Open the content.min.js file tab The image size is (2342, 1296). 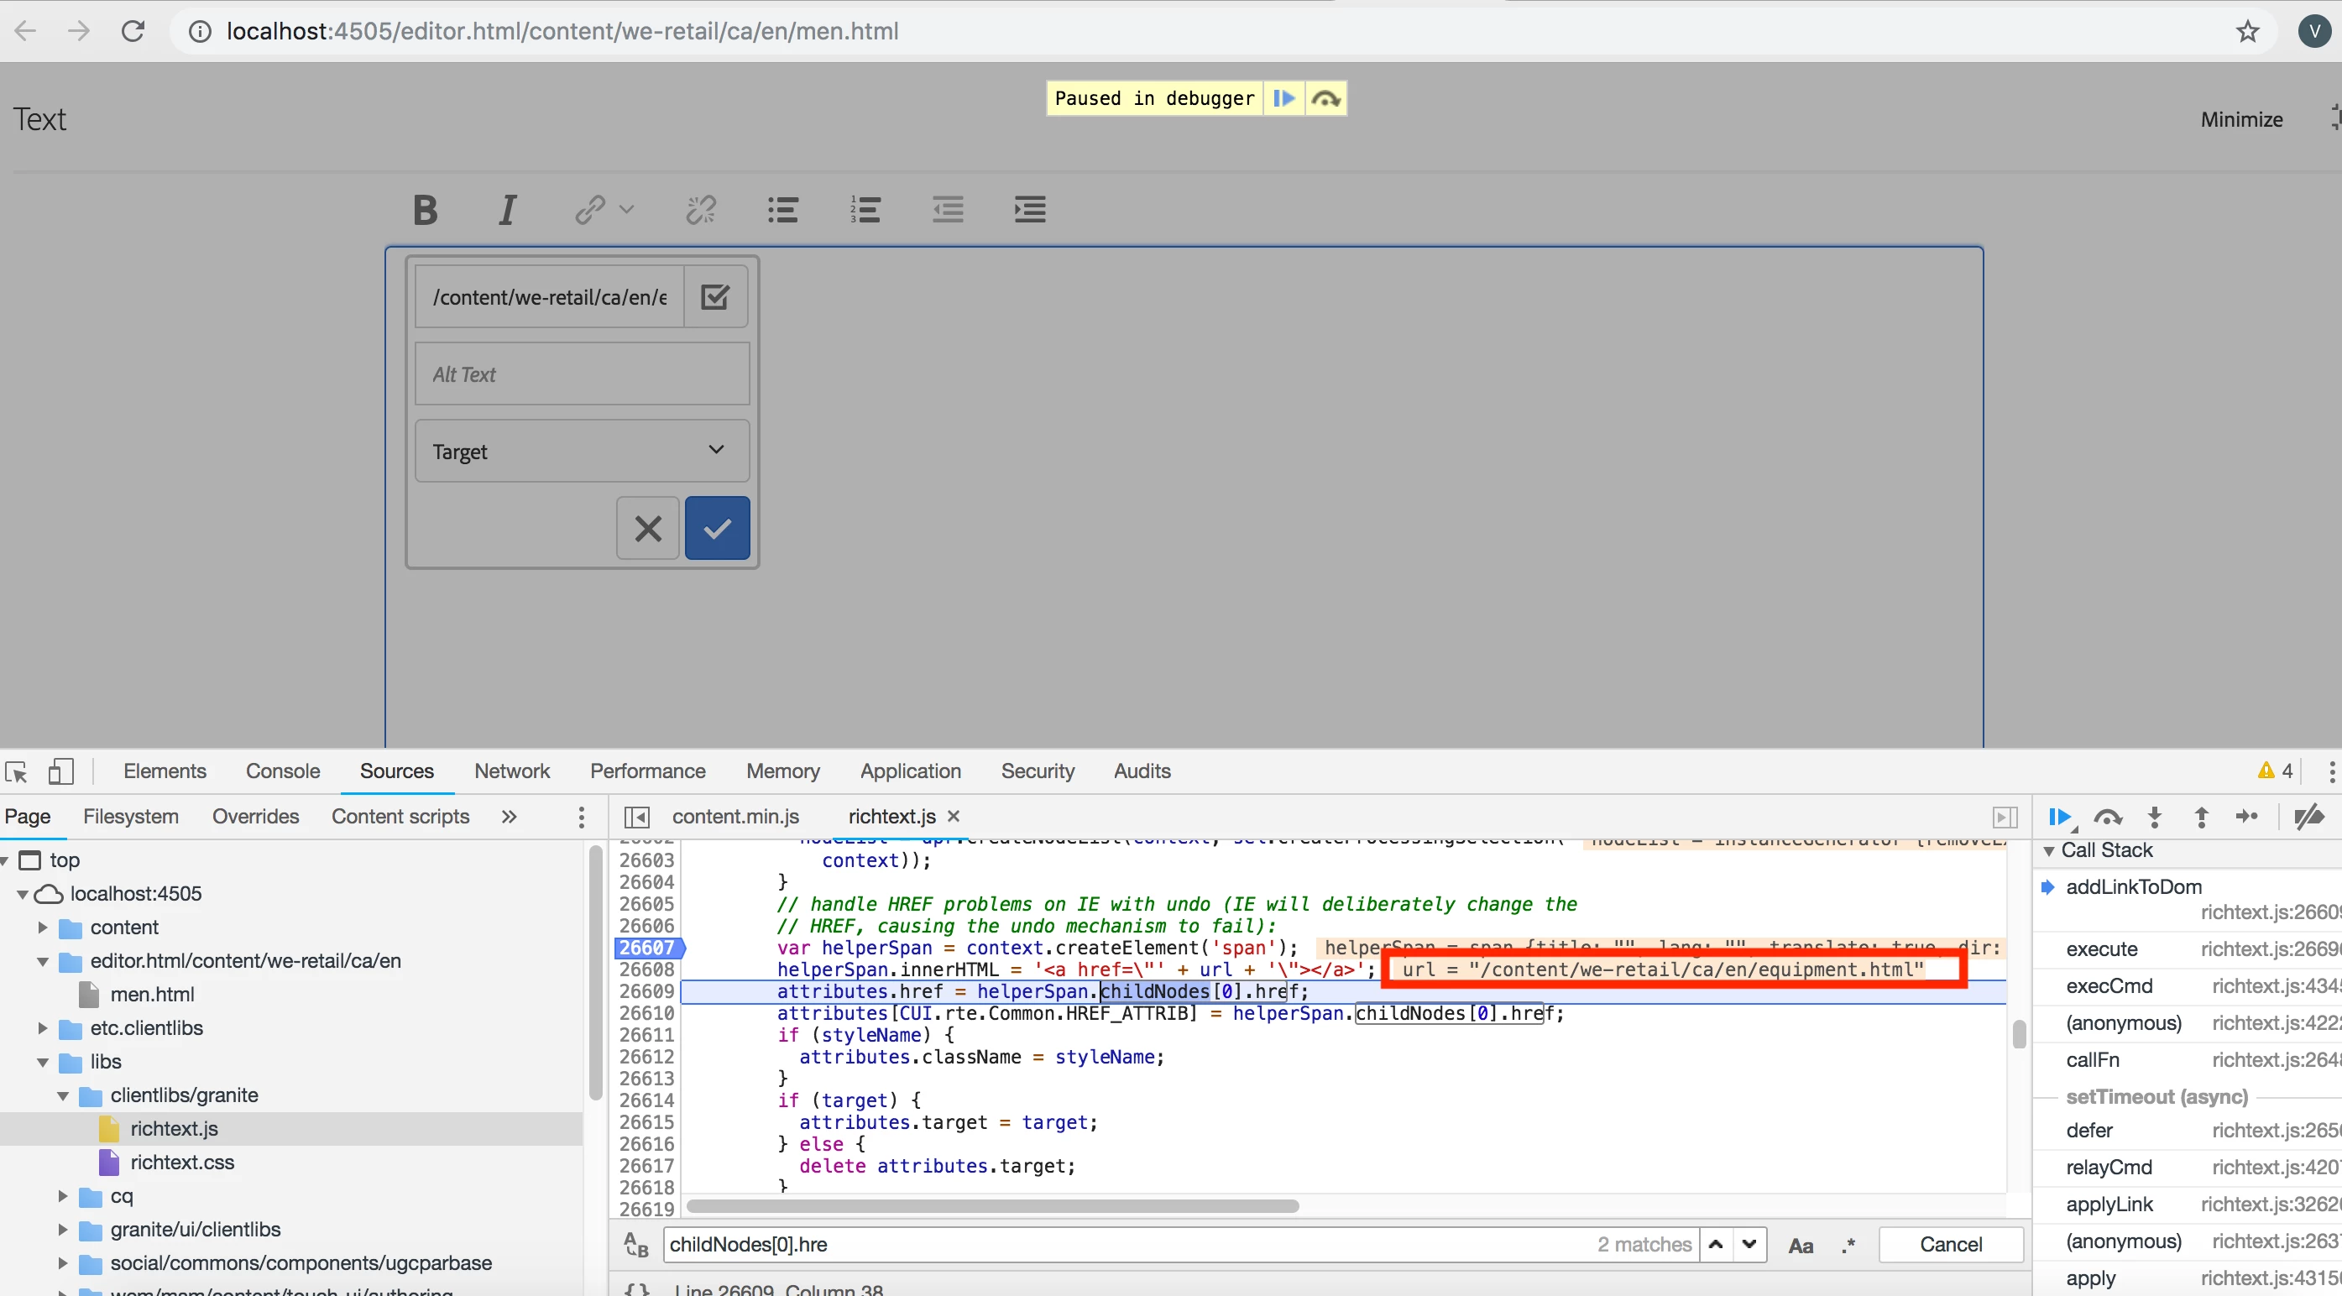click(x=734, y=816)
